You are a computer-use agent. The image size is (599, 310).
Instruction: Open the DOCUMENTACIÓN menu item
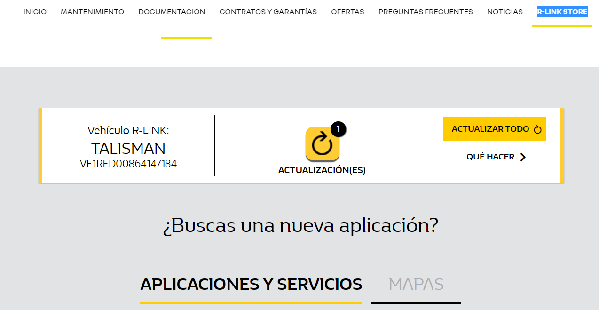(172, 12)
